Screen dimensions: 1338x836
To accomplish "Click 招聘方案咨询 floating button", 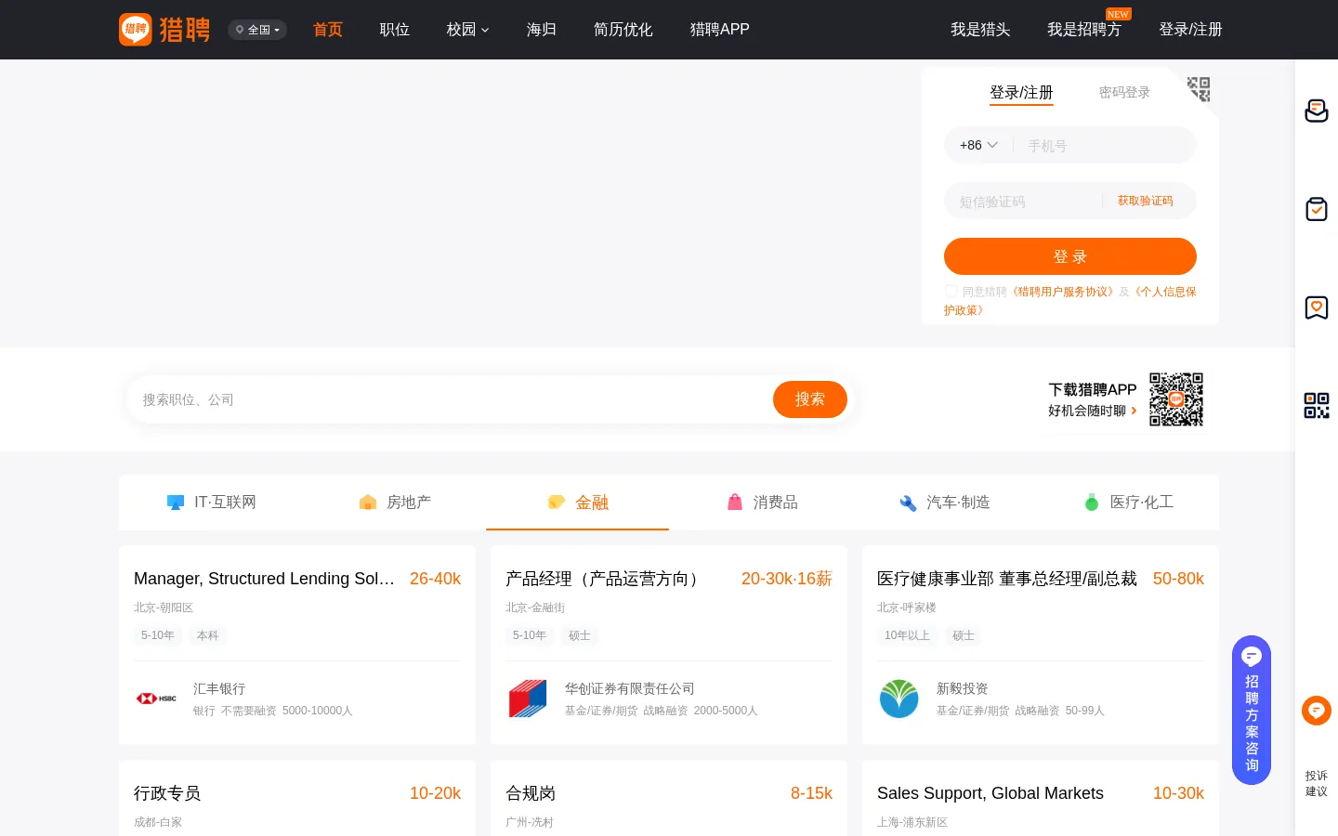I will coord(1252,710).
